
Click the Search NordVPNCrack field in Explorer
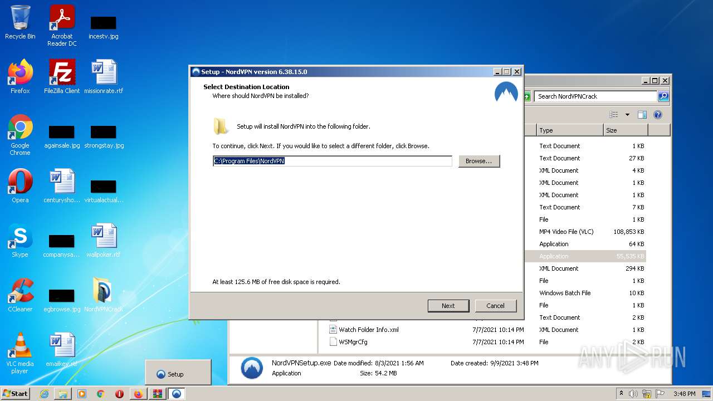click(596, 96)
